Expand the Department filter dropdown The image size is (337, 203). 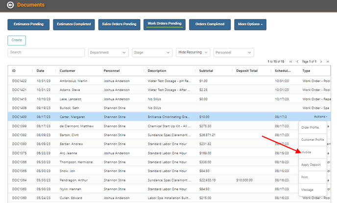point(108,52)
